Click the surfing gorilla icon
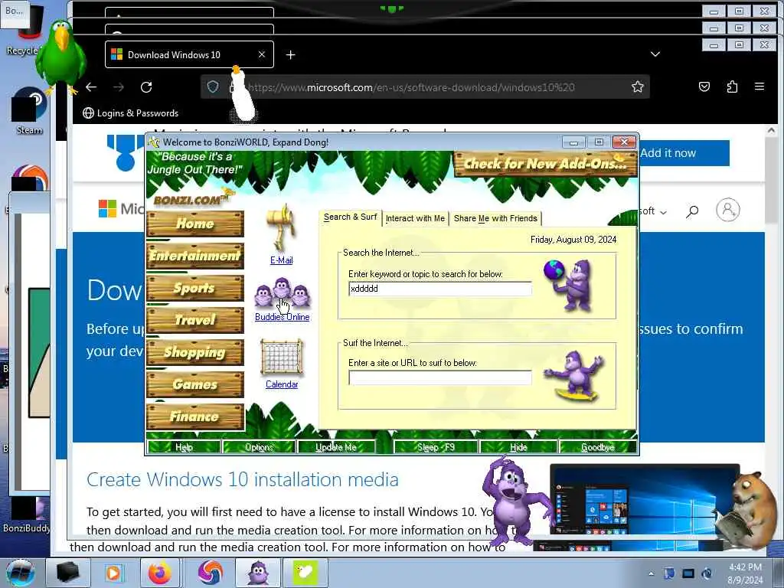The height and width of the screenshot is (588, 784). tap(575, 376)
